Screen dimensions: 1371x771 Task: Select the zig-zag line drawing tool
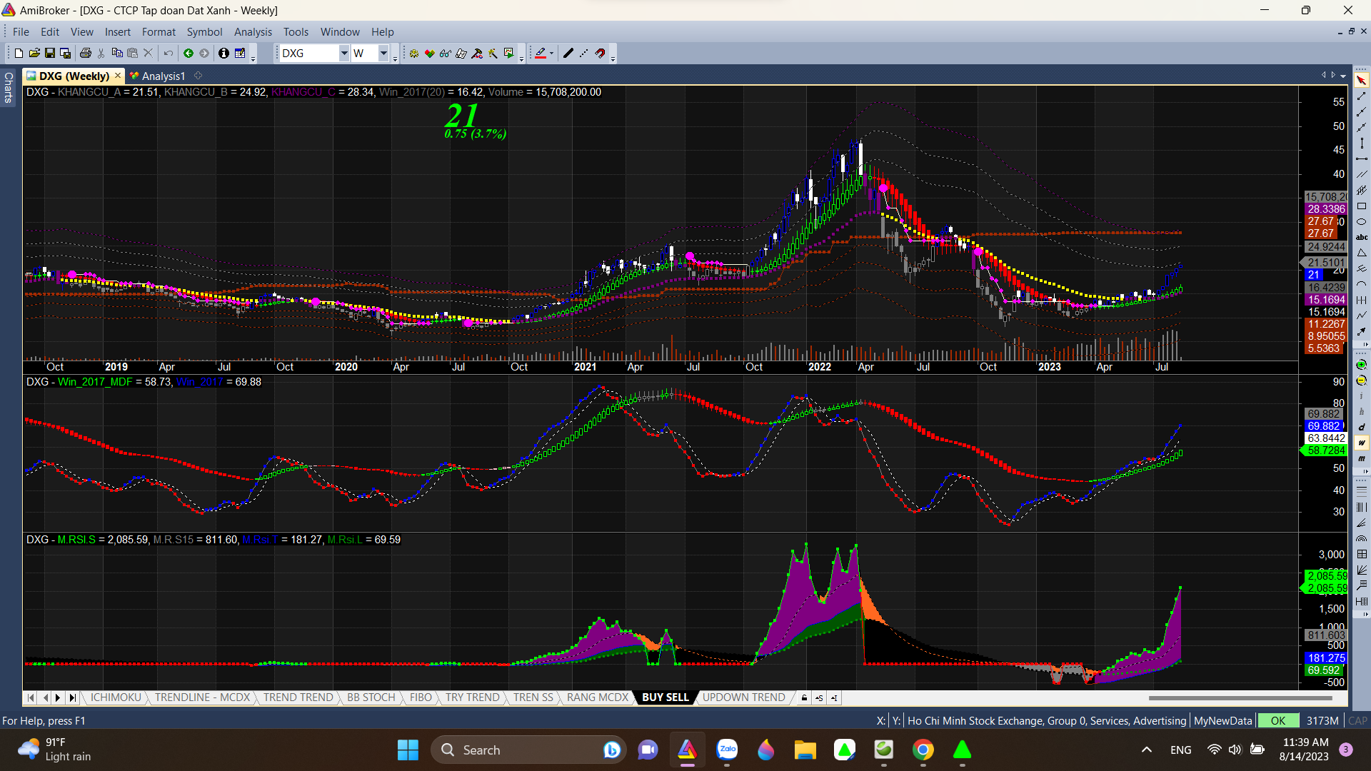pyautogui.click(x=1362, y=316)
